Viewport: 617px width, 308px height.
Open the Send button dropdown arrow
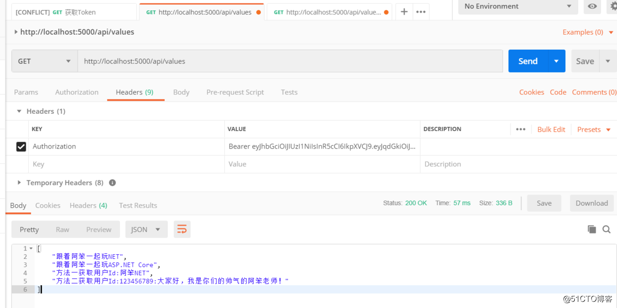(x=556, y=61)
